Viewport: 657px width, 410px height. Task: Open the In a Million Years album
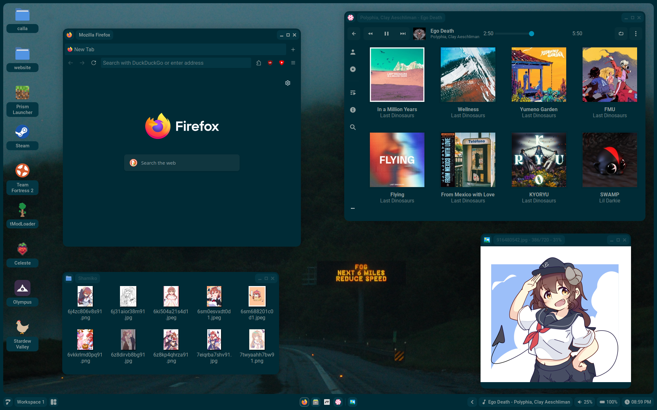[397, 75]
